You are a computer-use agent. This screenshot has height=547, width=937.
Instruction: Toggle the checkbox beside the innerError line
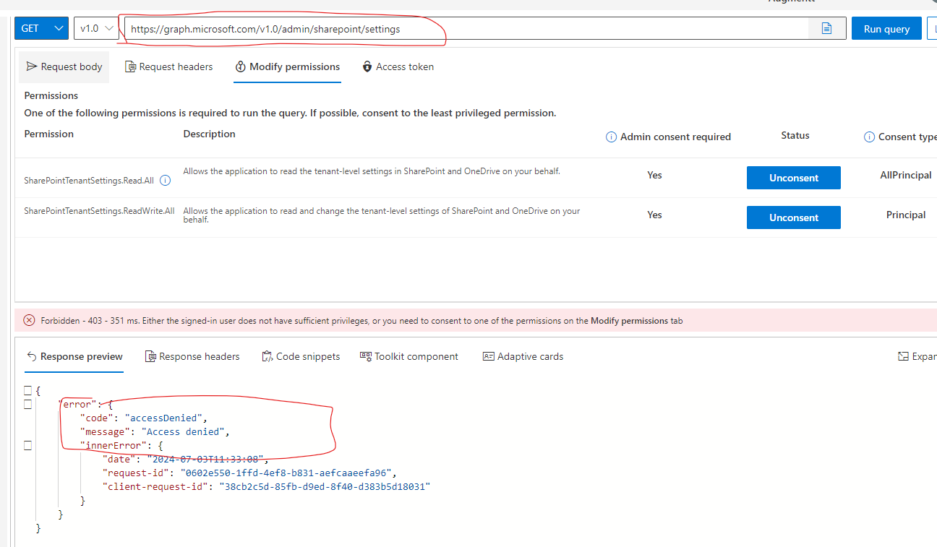click(27, 445)
